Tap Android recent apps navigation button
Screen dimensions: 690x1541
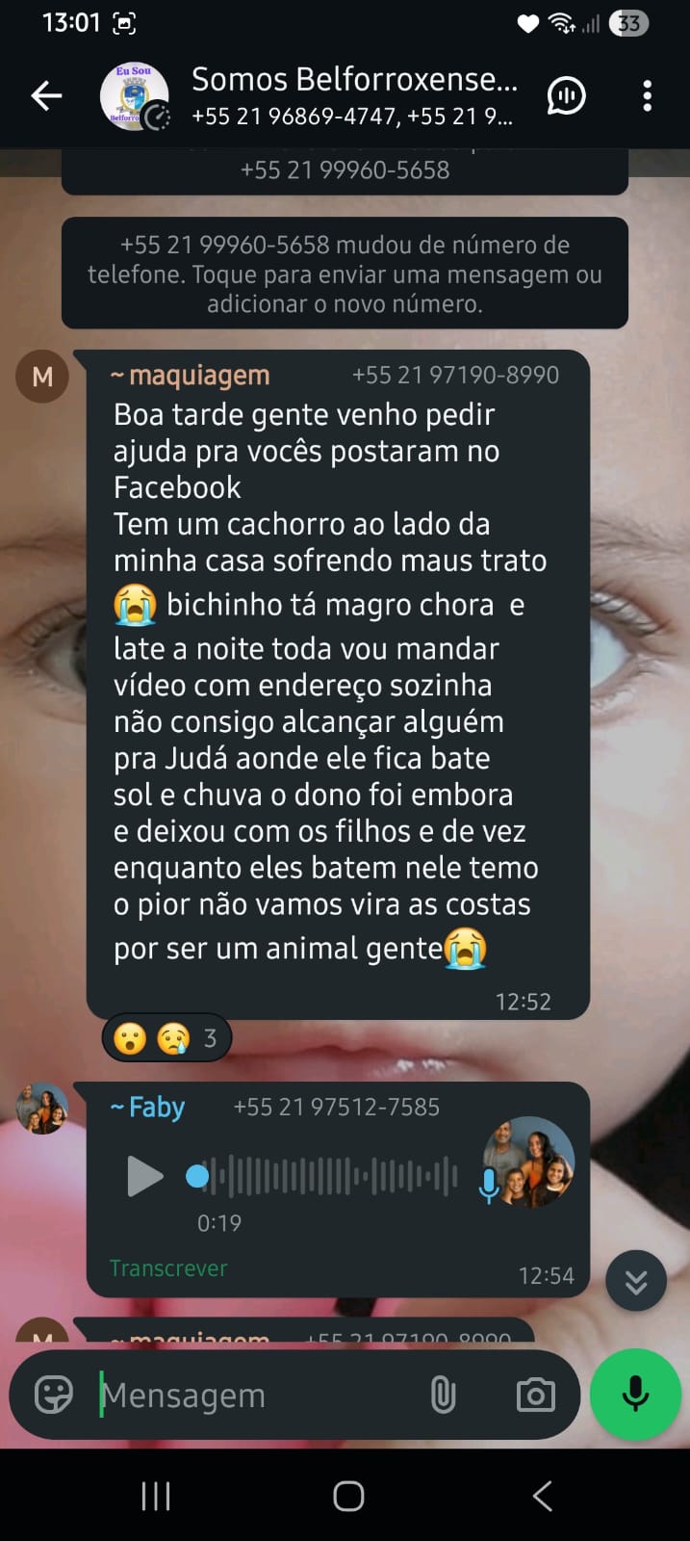point(155,1496)
